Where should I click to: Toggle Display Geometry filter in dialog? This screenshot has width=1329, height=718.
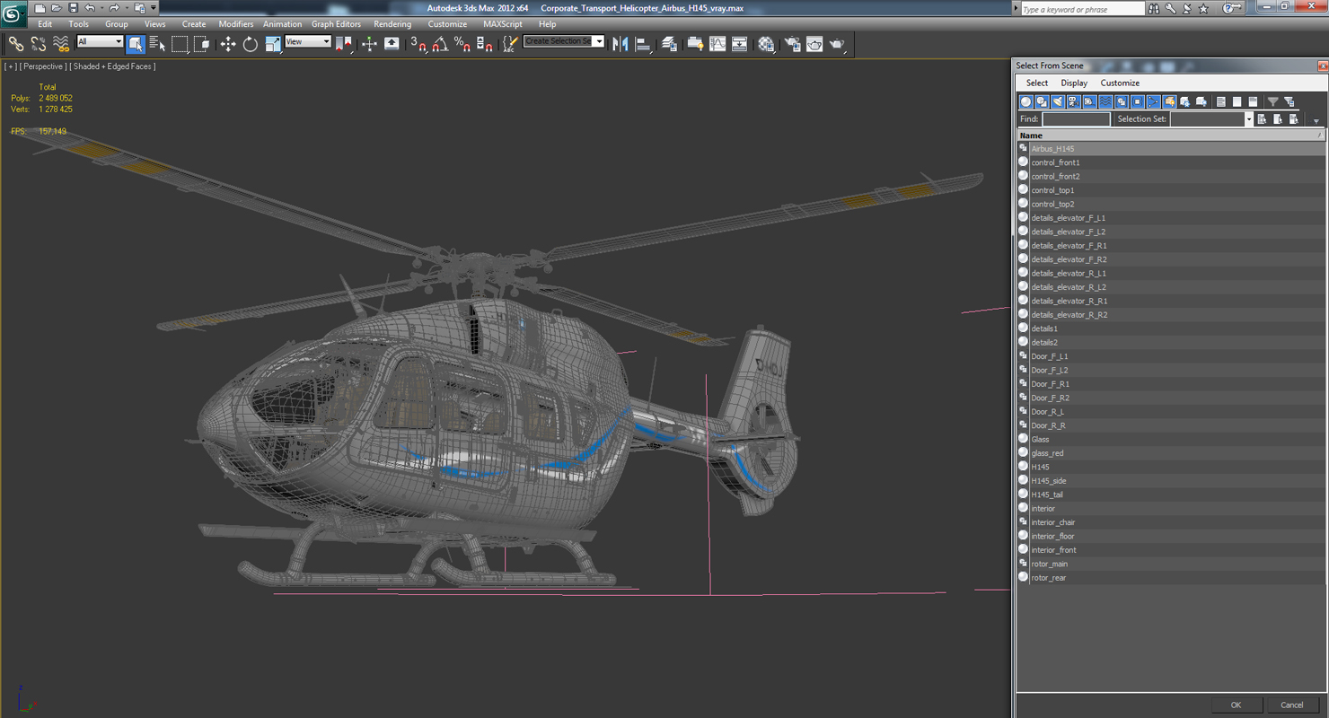(x=1025, y=101)
